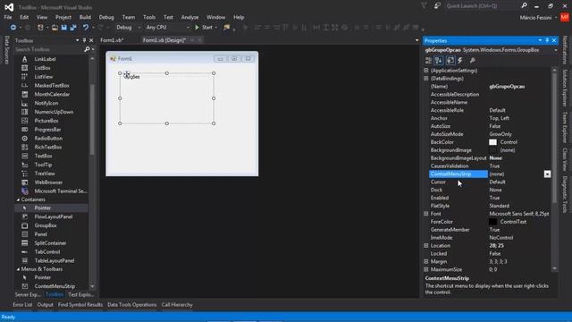Expand the Margin property node

[x=426, y=261]
